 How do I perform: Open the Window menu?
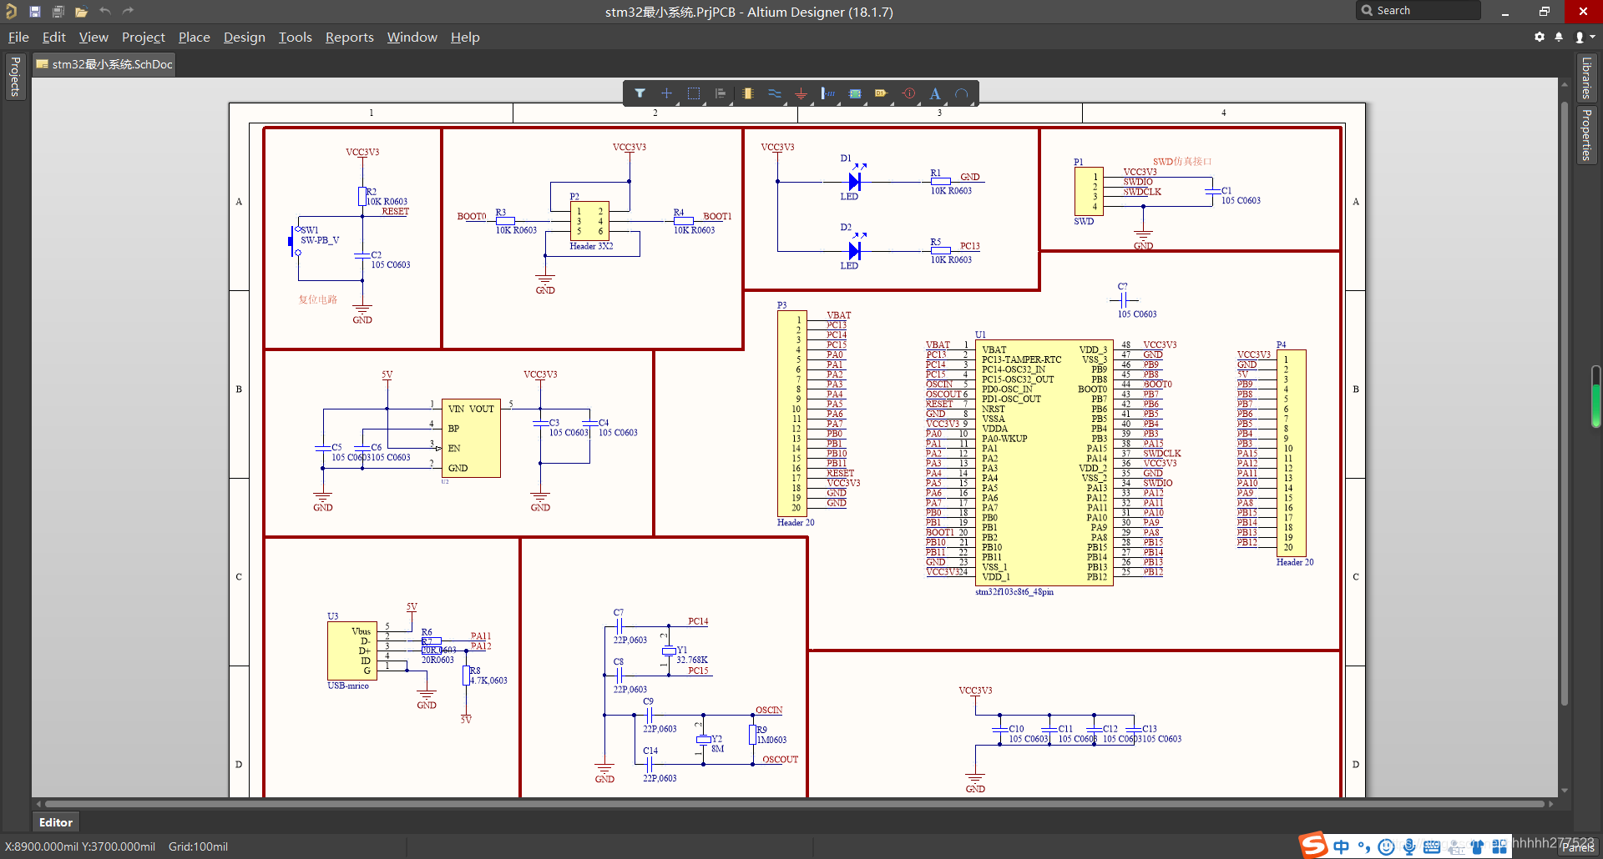coord(412,38)
